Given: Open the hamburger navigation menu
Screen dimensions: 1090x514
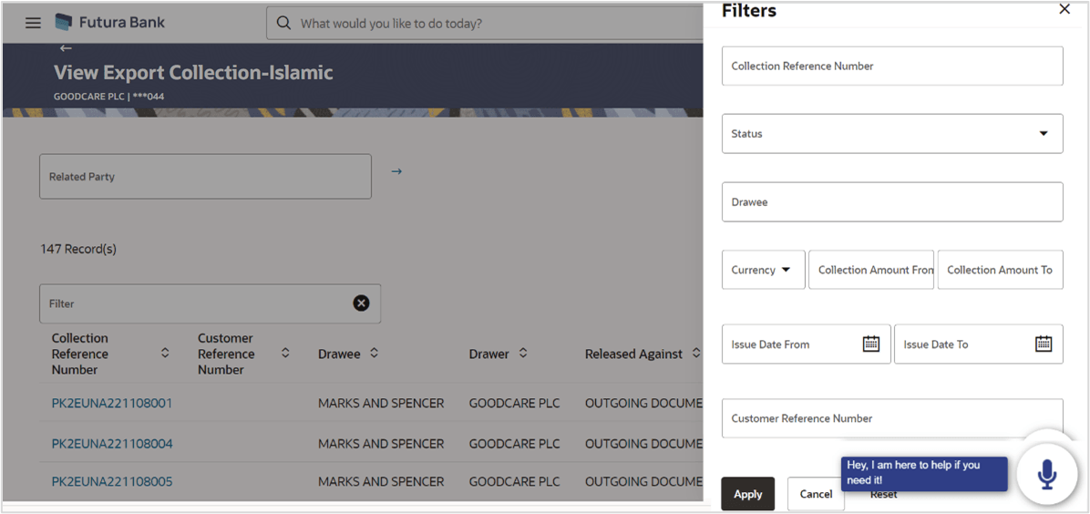Looking at the screenshot, I should click(33, 23).
